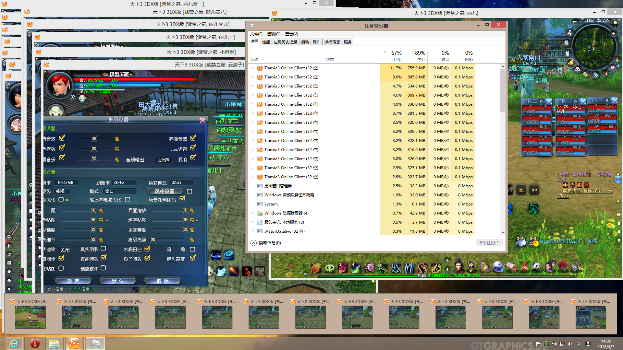The width and height of the screenshot is (623, 350).
Task: Open the inventory bag icon
Action: click(x=485, y=267)
